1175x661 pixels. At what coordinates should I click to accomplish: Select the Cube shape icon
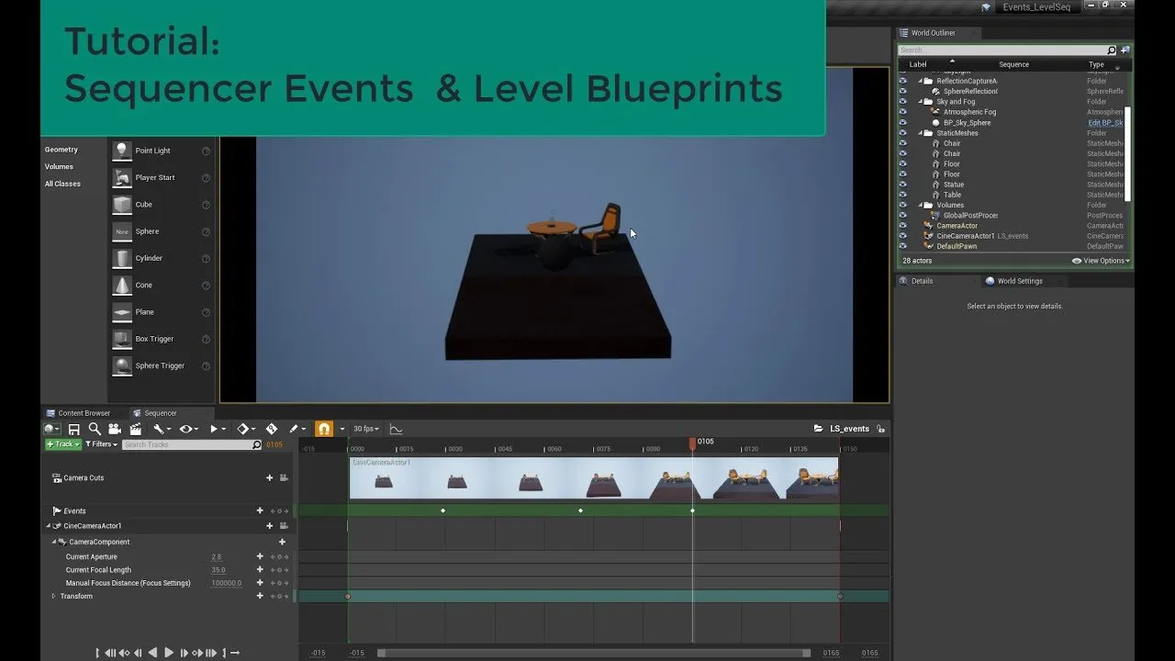[122, 205]
